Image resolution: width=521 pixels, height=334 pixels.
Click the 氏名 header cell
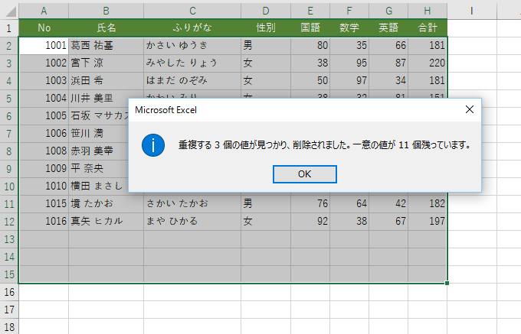(106, 28)
